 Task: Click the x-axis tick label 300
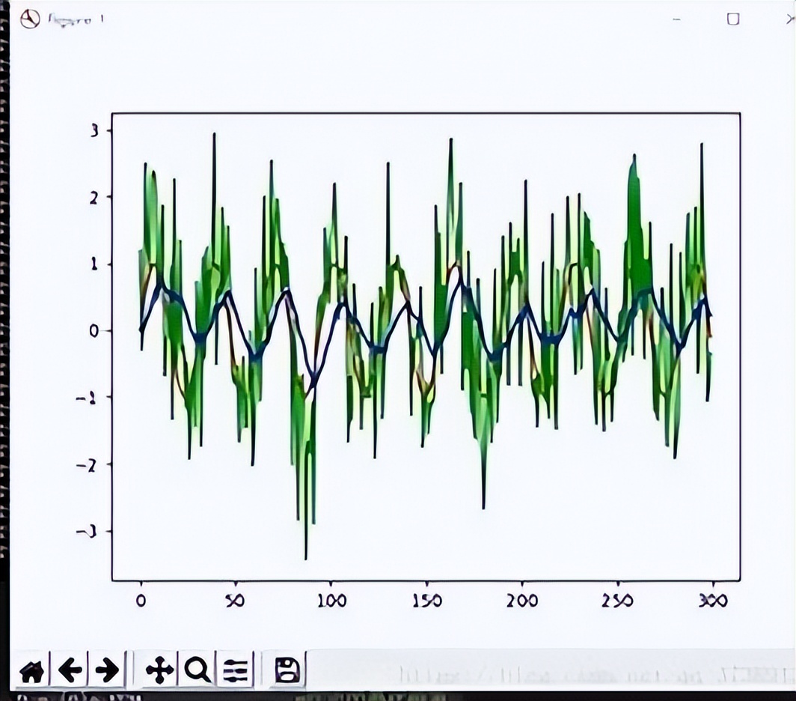tap(713, 601)
